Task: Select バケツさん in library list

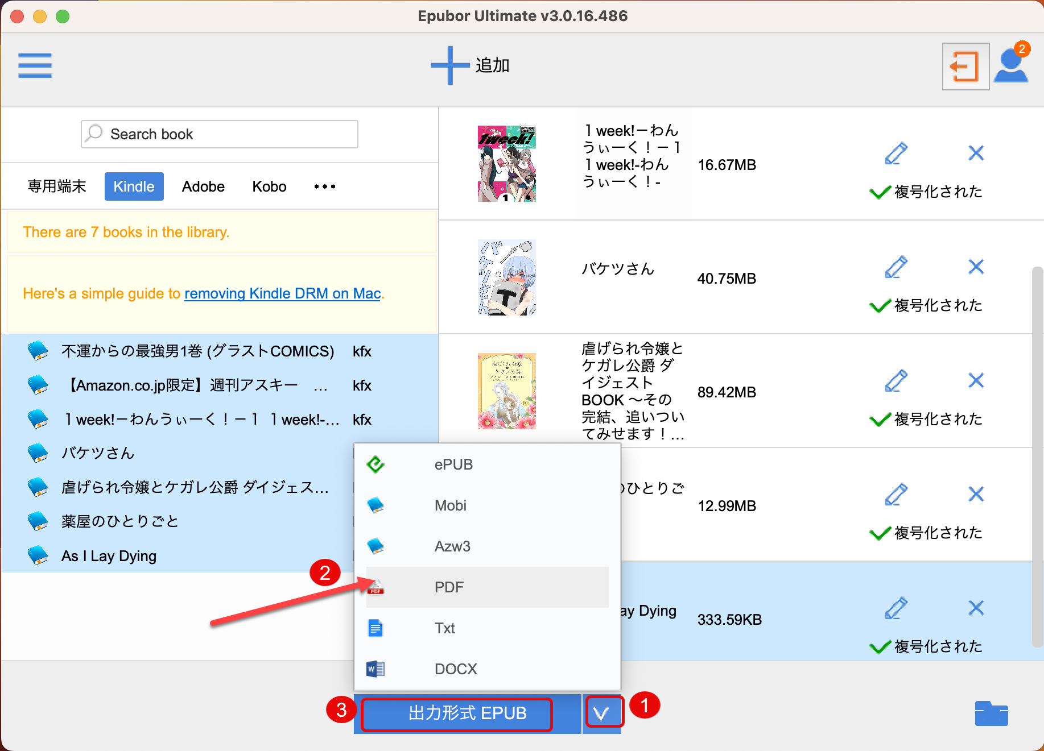Action: click(178, 453)
